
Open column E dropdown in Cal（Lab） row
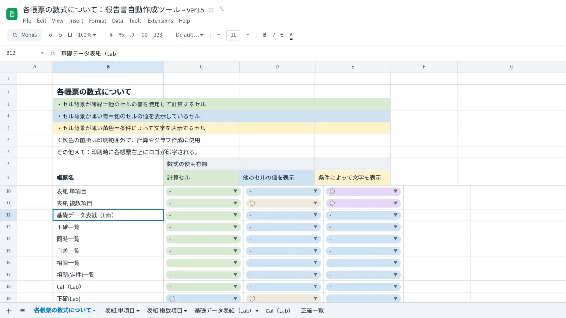point(363,286)
